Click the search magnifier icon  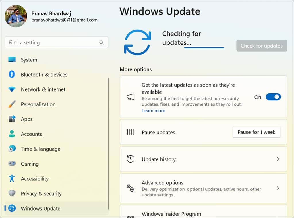tap(101, 42)
